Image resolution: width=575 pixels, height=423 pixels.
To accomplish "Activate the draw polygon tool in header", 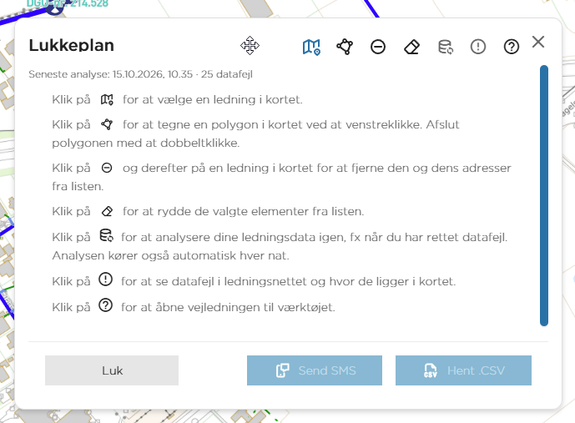I will [x=345, y=47].
